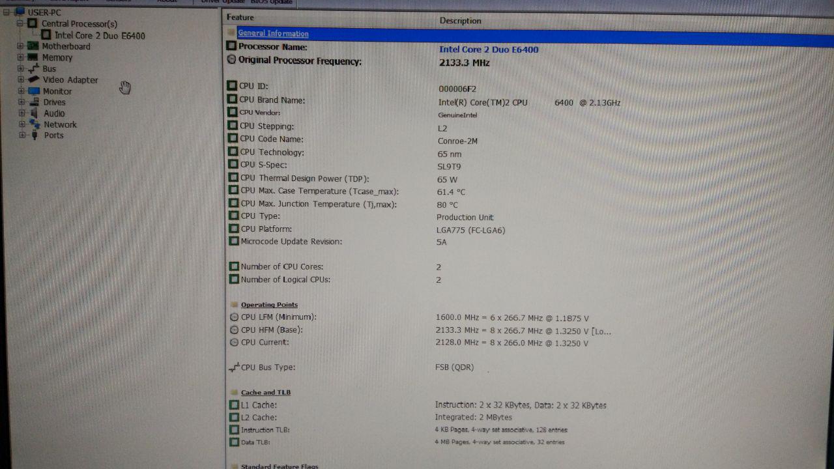The image size is (834, 469).
Task: Click the Network icon in the tree
Action: [x=35, y=124]
